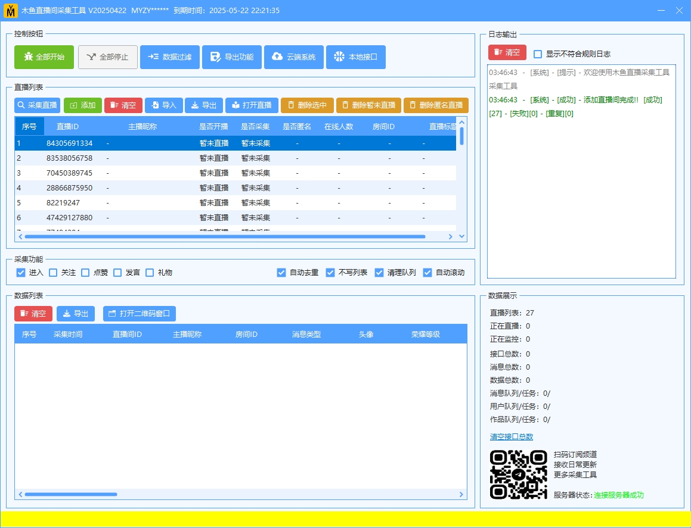Open the 本地接口 local interface
Viewport: 691px width, 528px height.
(356, 57)
